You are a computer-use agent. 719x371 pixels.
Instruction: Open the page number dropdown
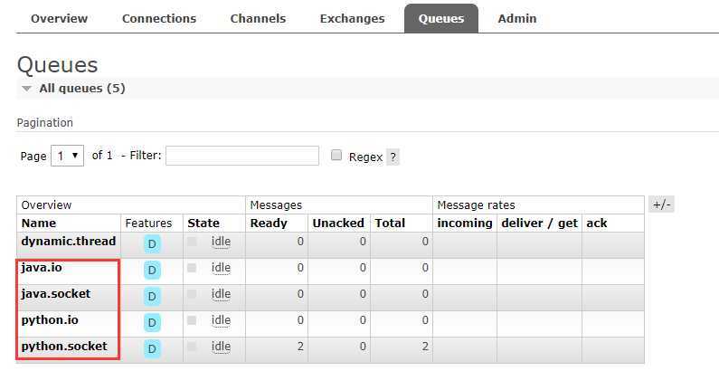tap(67, 156)
